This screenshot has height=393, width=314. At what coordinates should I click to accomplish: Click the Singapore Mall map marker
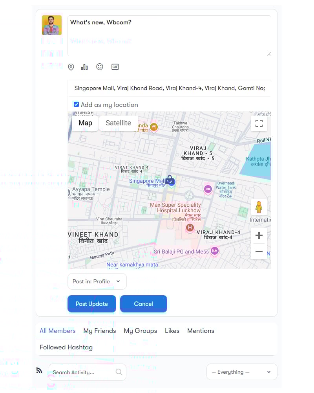170,180
